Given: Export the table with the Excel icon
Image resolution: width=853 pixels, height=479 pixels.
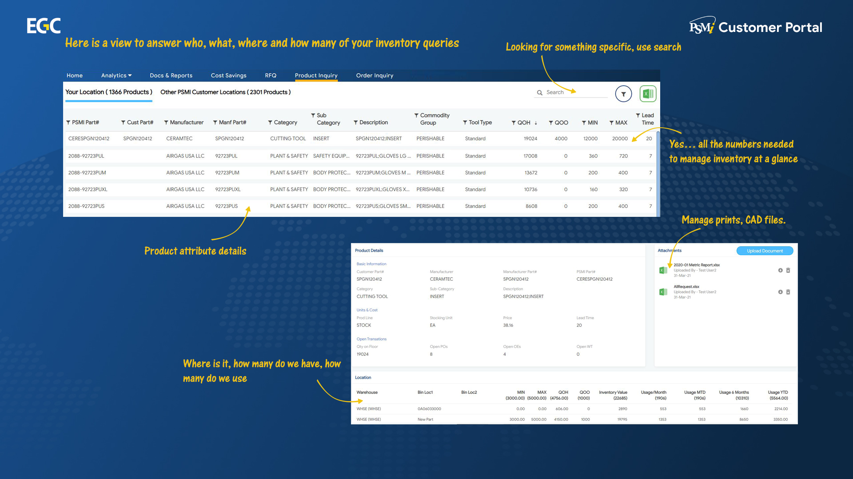Looking at the screenshot, I should (x=648, y=94).
